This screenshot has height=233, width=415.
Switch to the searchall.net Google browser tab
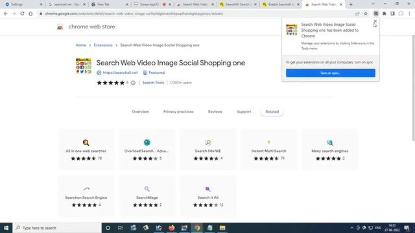point(66,5)
